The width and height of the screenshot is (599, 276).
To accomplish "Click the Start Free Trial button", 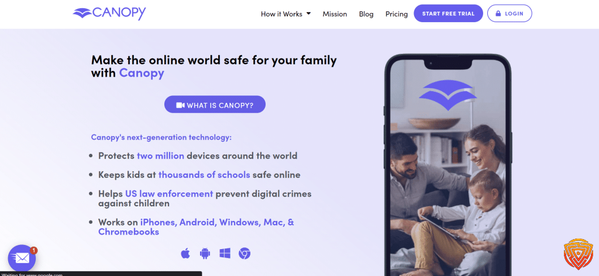I will 448,13.
